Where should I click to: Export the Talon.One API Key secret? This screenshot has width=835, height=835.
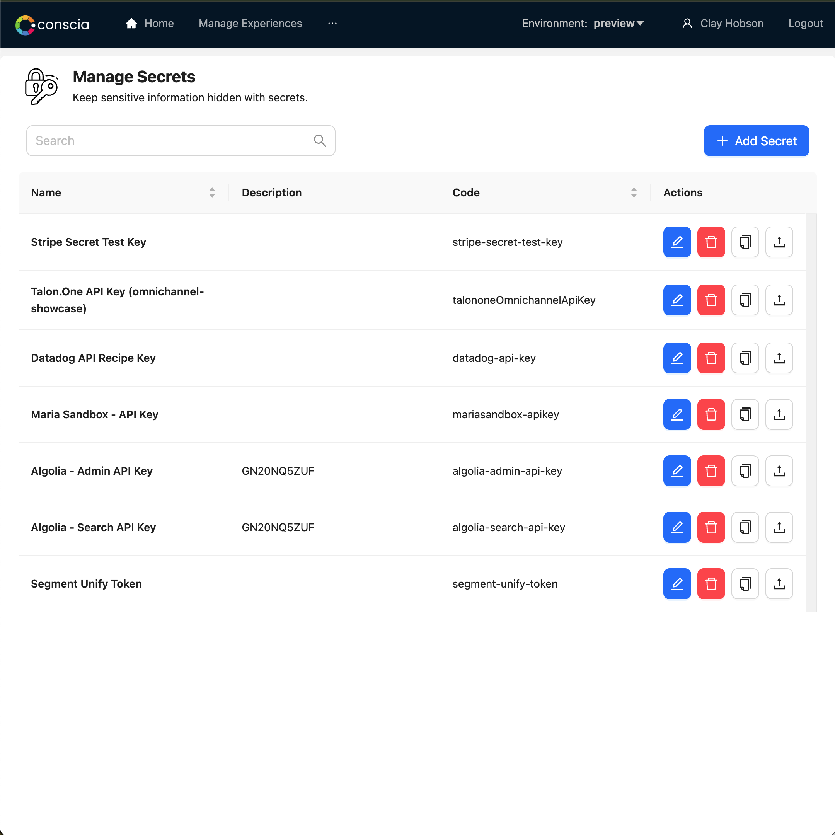point(779,300)
